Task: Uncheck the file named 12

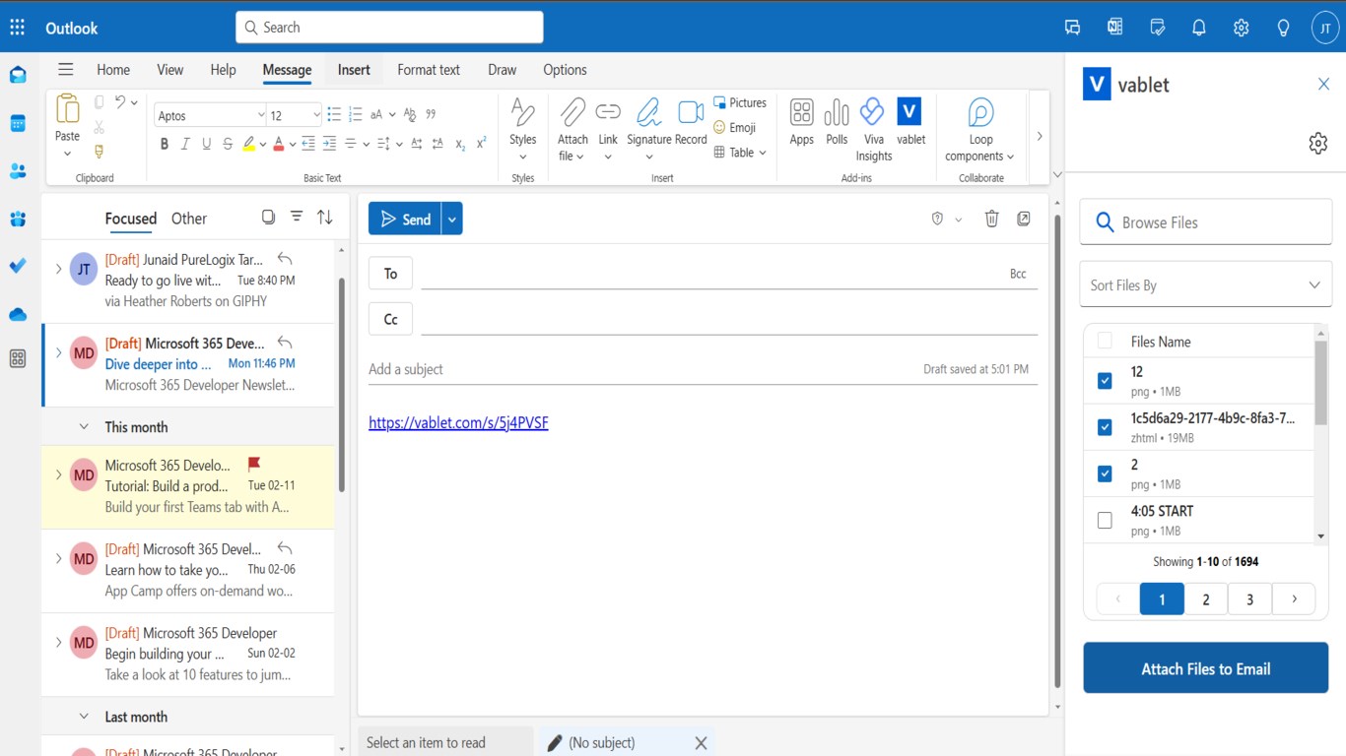Action: coord(1105,380)
